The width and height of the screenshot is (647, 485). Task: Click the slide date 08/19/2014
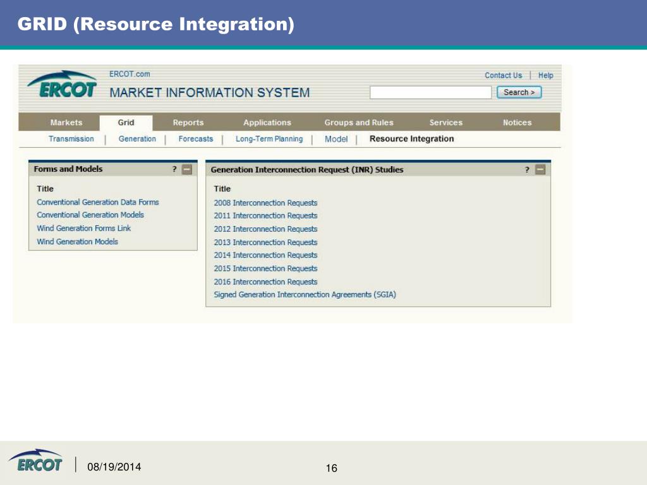click(x=114, y=467)
